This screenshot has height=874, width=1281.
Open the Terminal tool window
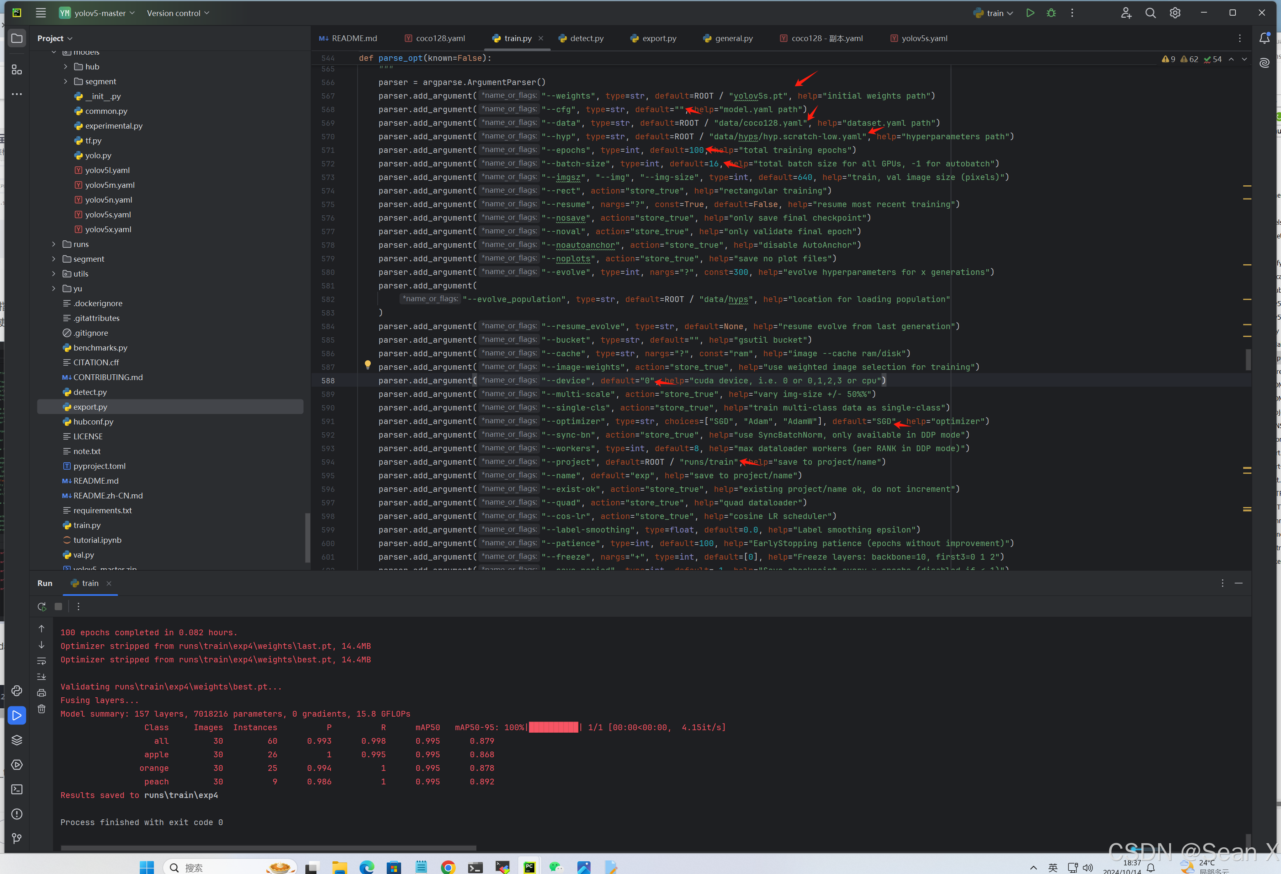17,789
